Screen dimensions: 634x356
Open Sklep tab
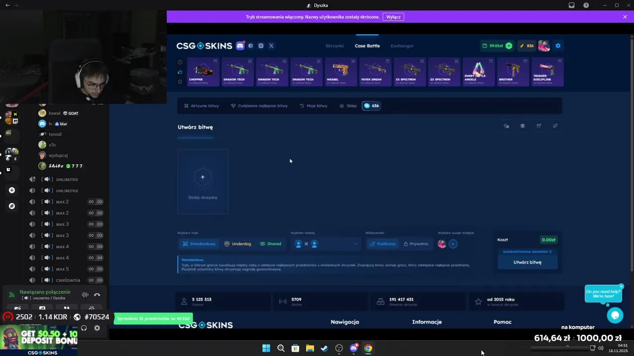pyautogui.click(x=348, y=106)
